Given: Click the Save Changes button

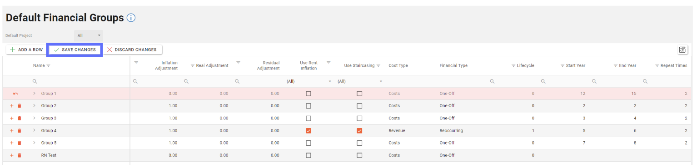Looking at the screenshot, I should pos(75,49).
